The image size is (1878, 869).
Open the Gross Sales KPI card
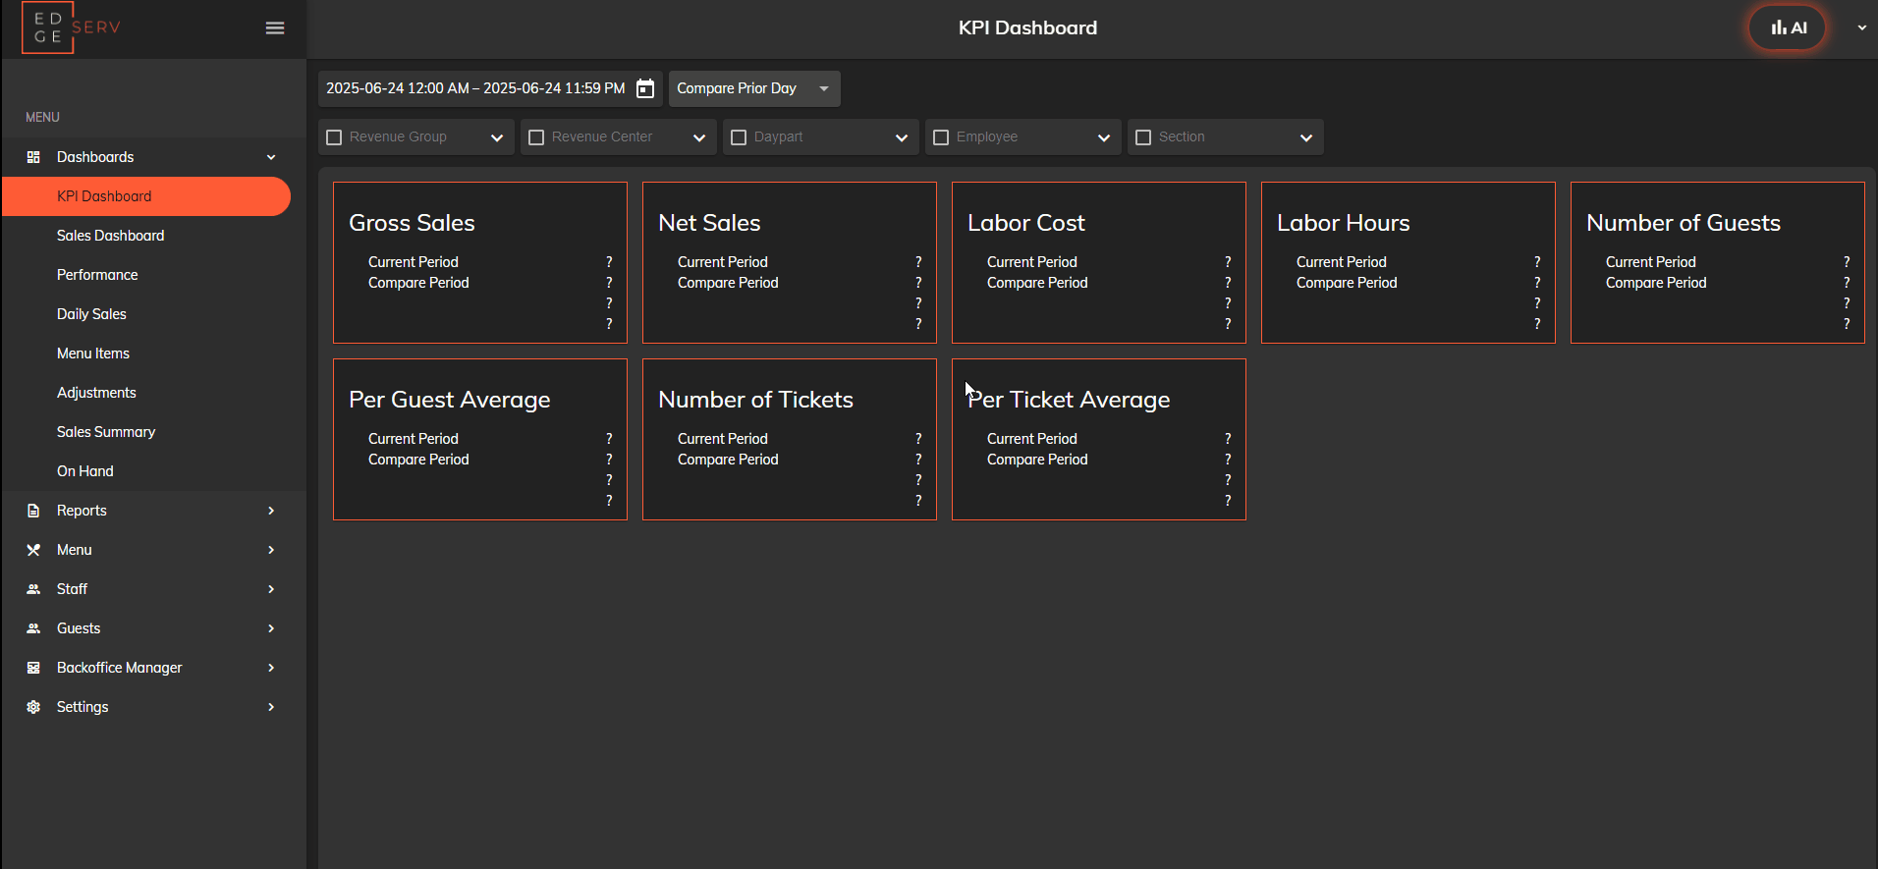pos(479,262)
